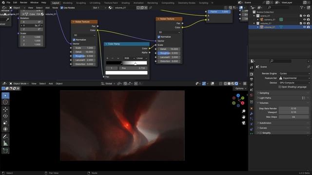Open the View Layer properties tab icon
312x175 pixels.
252,85
